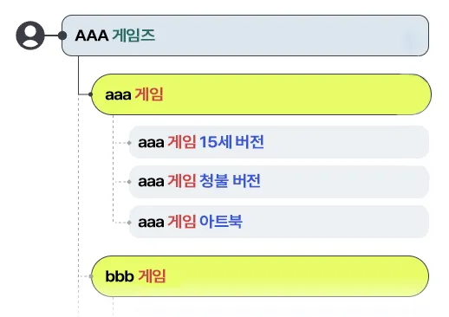Click diamond marker beside aaa 게임 15세 버전
Image resolution: width=449 pixels, height=317 pixels.
tap(129, 143)
